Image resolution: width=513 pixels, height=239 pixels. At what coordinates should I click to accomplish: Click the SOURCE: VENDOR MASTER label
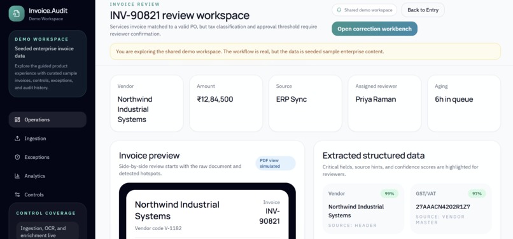pyautogui.click(x=440, y=219)
